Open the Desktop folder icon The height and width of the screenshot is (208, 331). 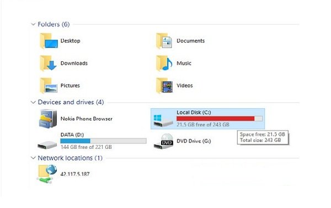tap(49, 41)
